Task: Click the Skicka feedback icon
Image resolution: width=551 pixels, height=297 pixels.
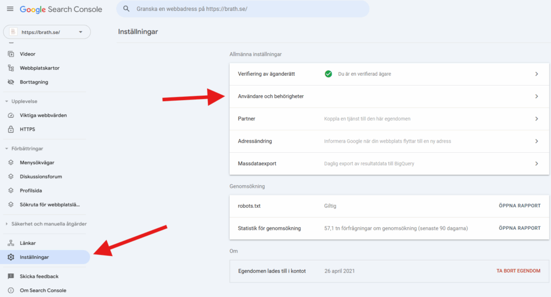Action: [x=10, y=277]
